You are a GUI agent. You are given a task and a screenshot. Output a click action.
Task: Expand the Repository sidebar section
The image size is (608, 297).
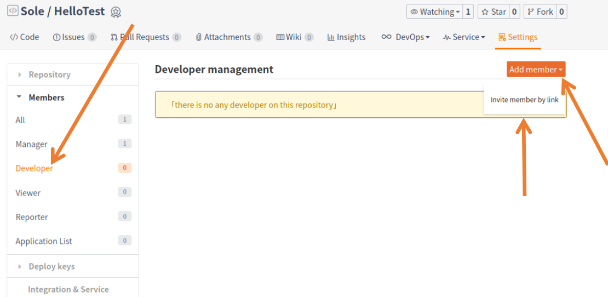73,75
